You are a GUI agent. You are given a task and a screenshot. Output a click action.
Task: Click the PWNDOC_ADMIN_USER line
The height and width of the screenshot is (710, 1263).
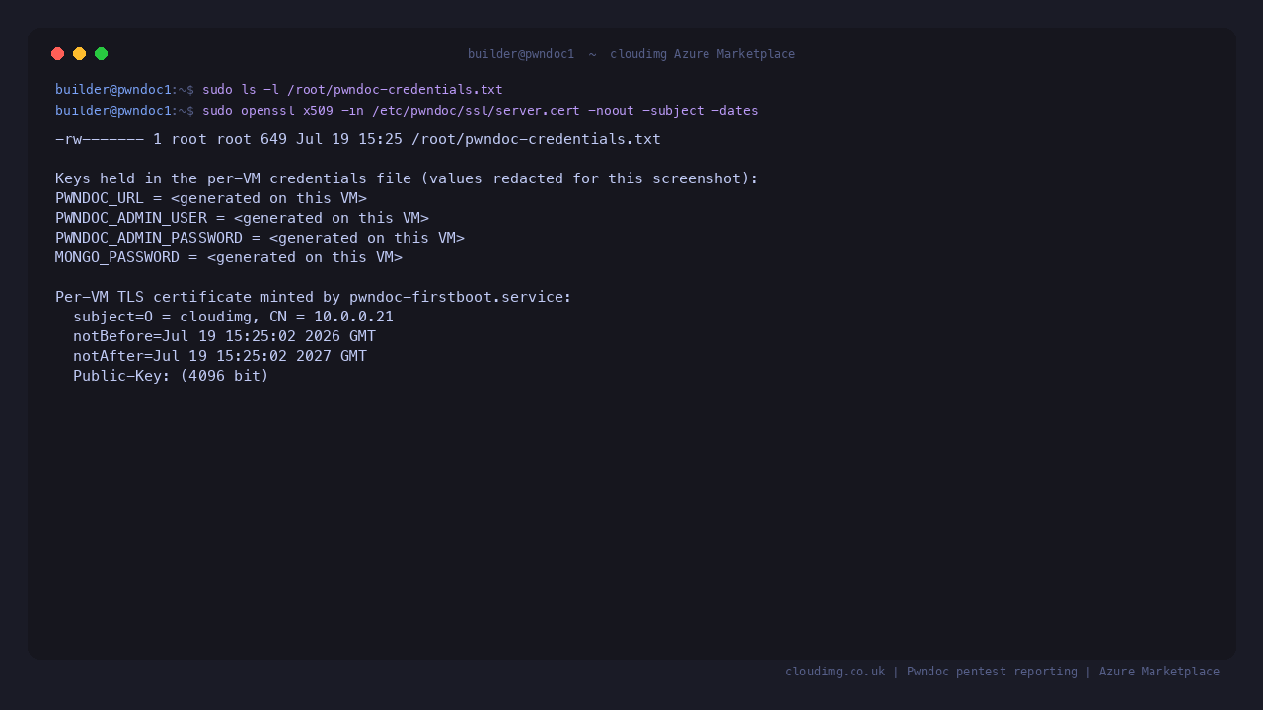(242, 218)
